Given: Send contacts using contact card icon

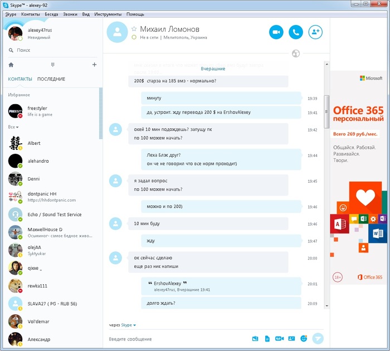Looking at the screenshot, I should (291, 339).
